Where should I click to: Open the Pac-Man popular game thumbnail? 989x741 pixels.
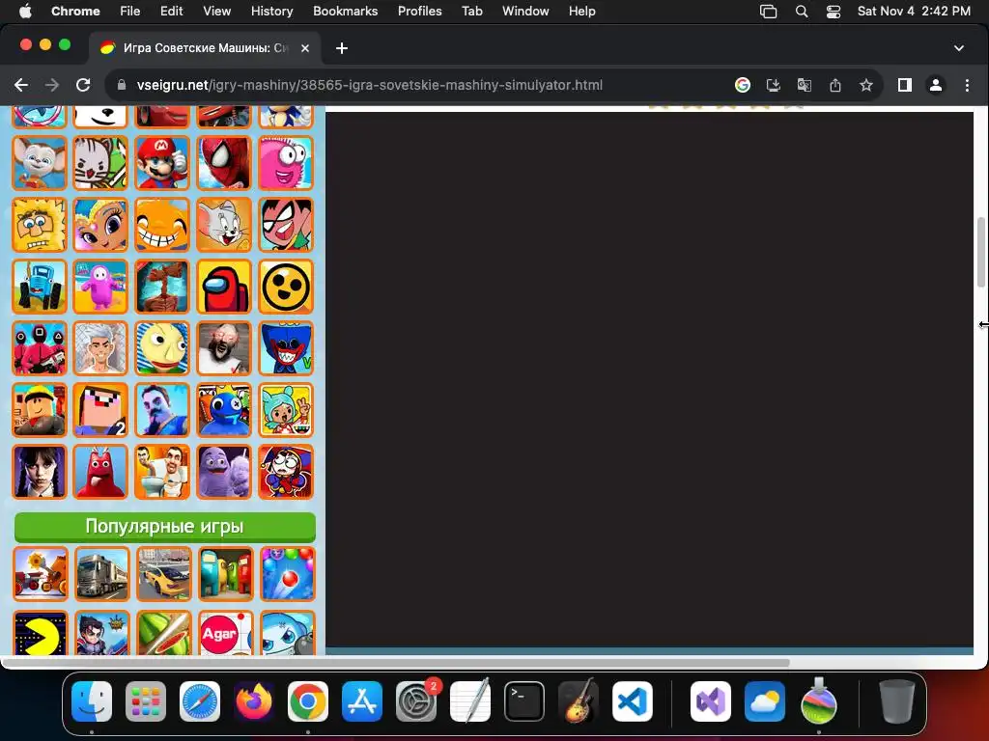tap(41, 633)
